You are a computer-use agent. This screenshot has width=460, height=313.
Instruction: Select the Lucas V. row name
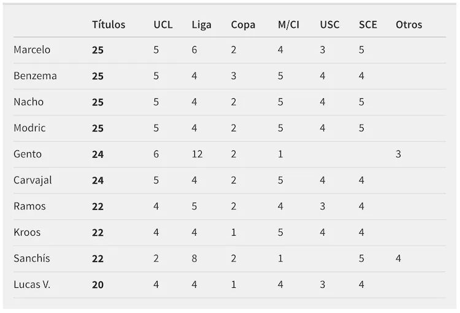(x=32, y=285)
